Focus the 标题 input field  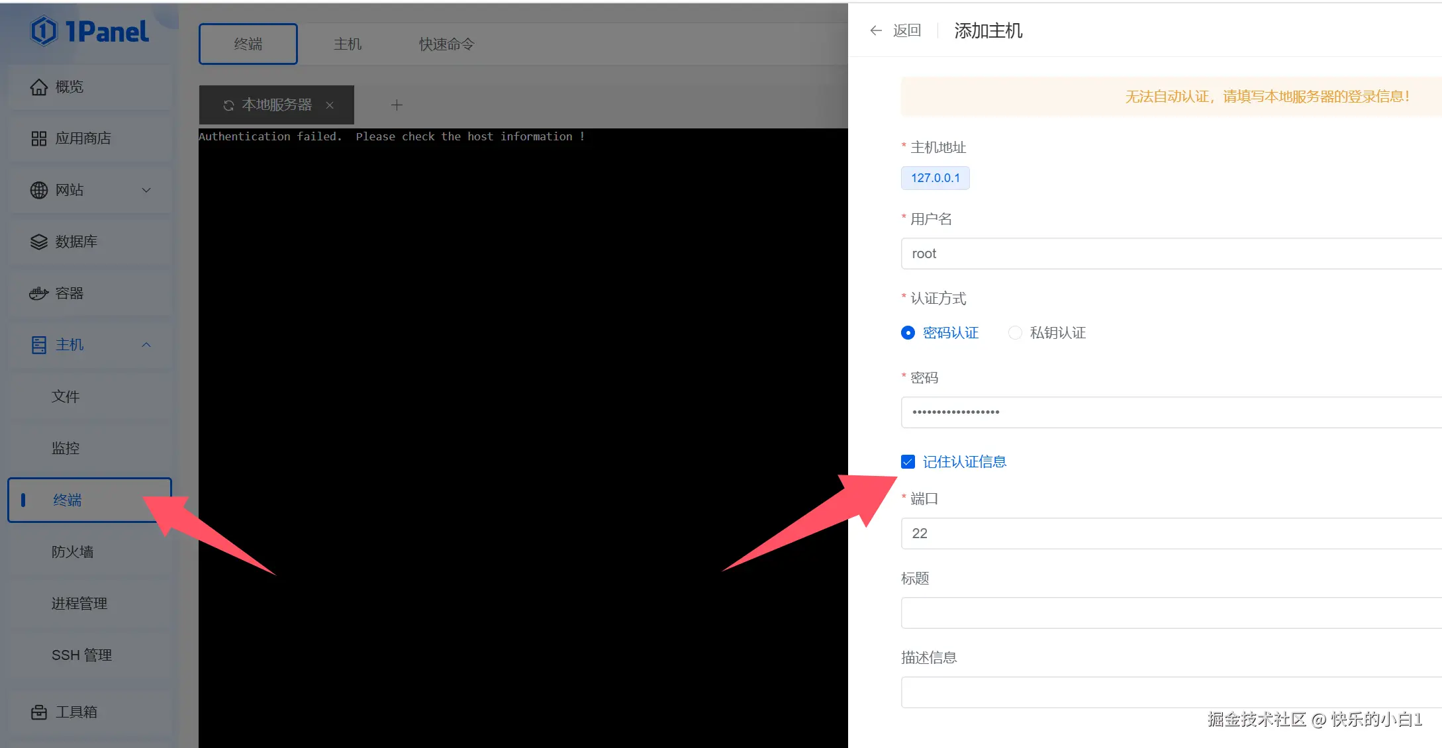point(1171,613)
